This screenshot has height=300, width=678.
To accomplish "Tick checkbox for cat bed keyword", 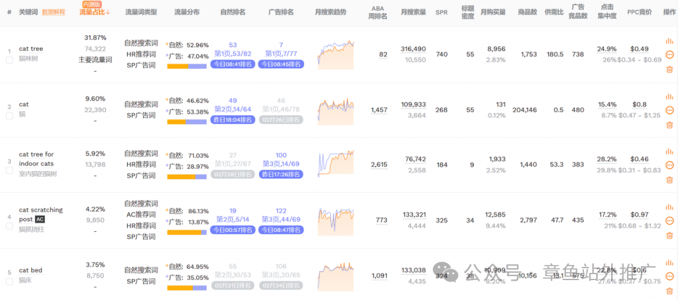I will pos(9,282).
